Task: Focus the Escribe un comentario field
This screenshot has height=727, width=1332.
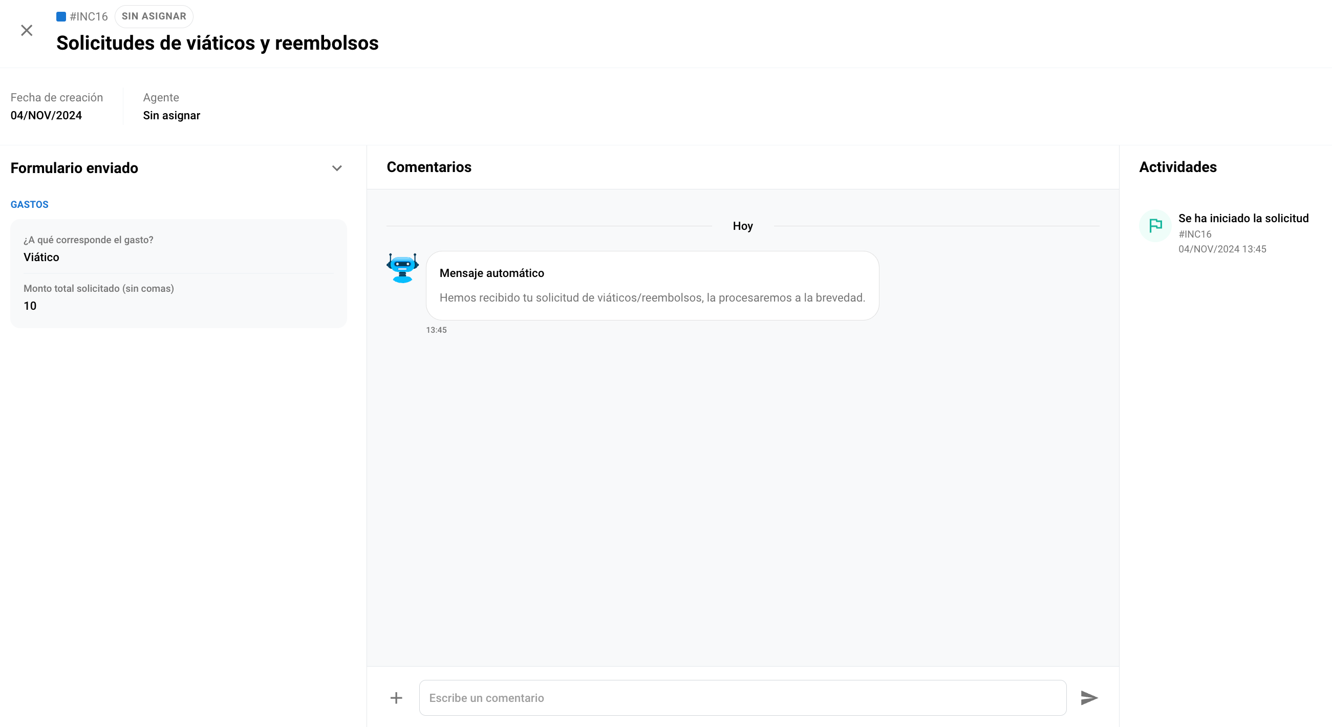Action: click(742, 698)
